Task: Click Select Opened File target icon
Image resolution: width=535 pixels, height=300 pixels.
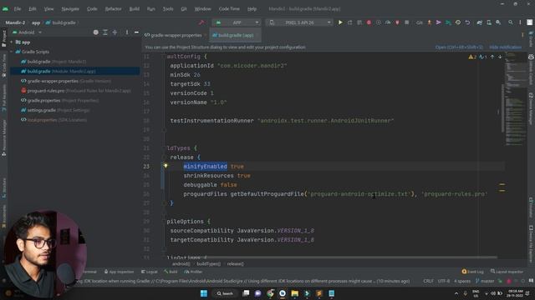Action: point(96,32)
